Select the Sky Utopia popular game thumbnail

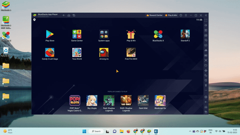click(x=92, y=101)
